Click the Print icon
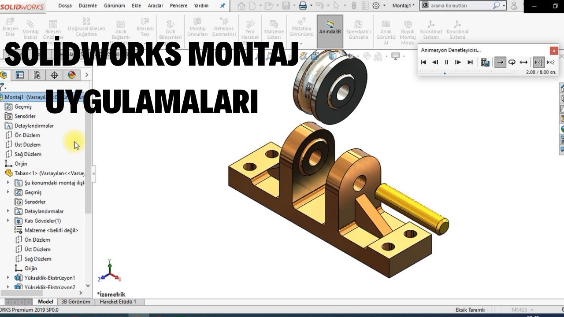The height and width of the screenshot is (317, 564). [x=303, y=6]
